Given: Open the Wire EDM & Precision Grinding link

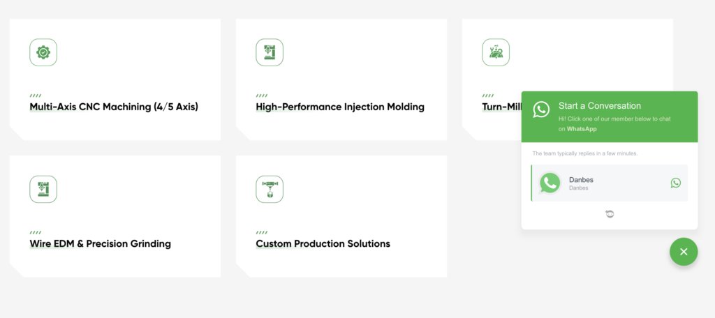Looking at the screenshot, I should coord(100,244).
